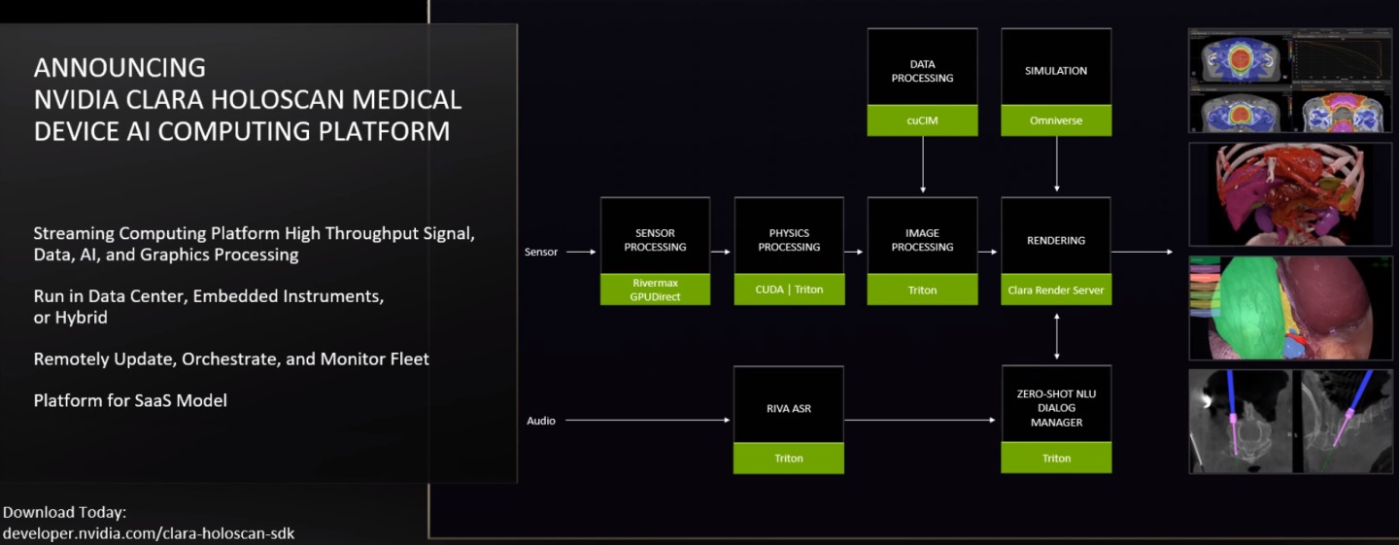Click Remotely Update, Orchestrate, and Monitor Fleet
Viewport: 1399px width, 545px height.
click(231, 358)
